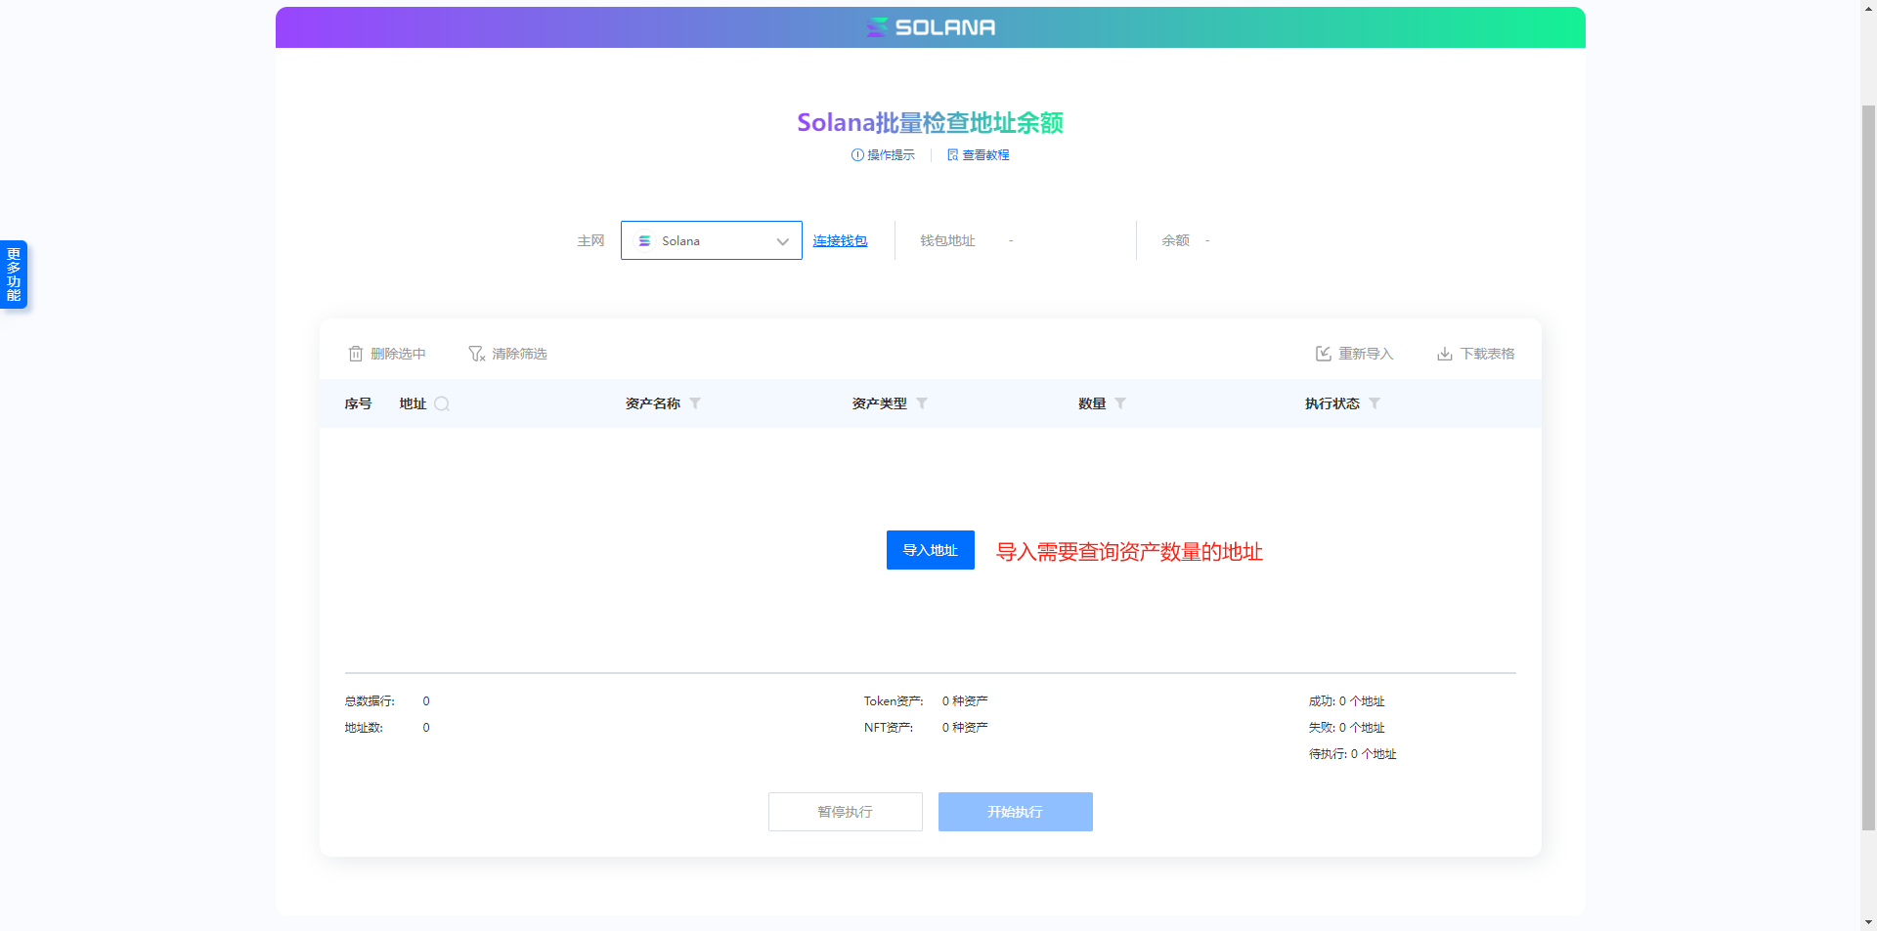The height and width of the screenshot is (931, 1877).
Task: Click the 待执行: 0 个地址 status text
Action: tap(1353, 754)
